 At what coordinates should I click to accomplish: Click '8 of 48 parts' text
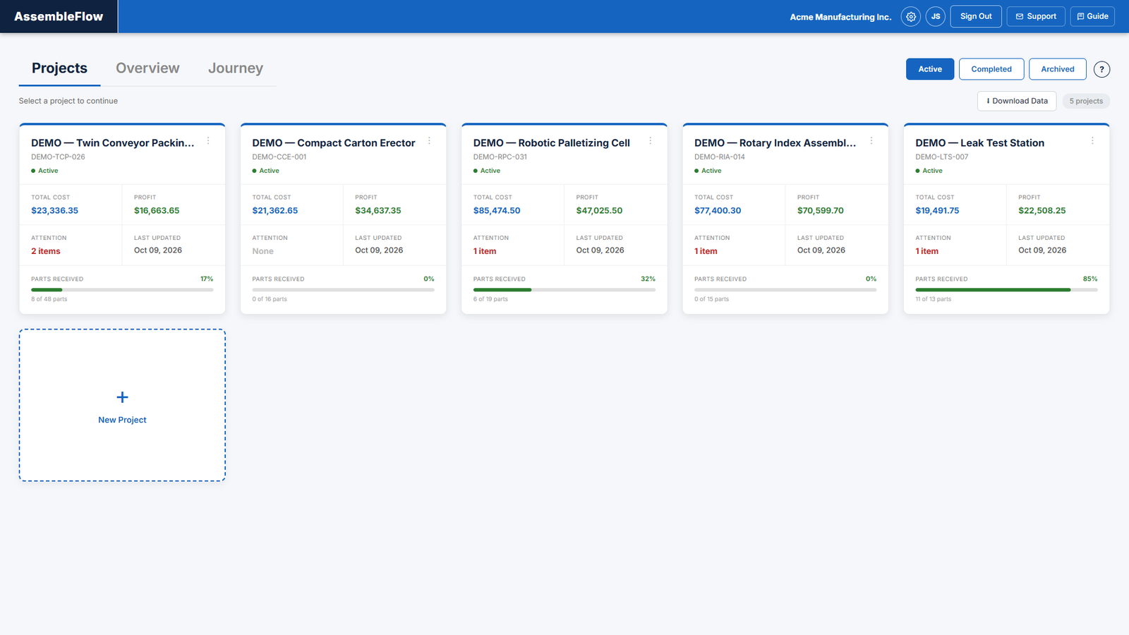49,299
